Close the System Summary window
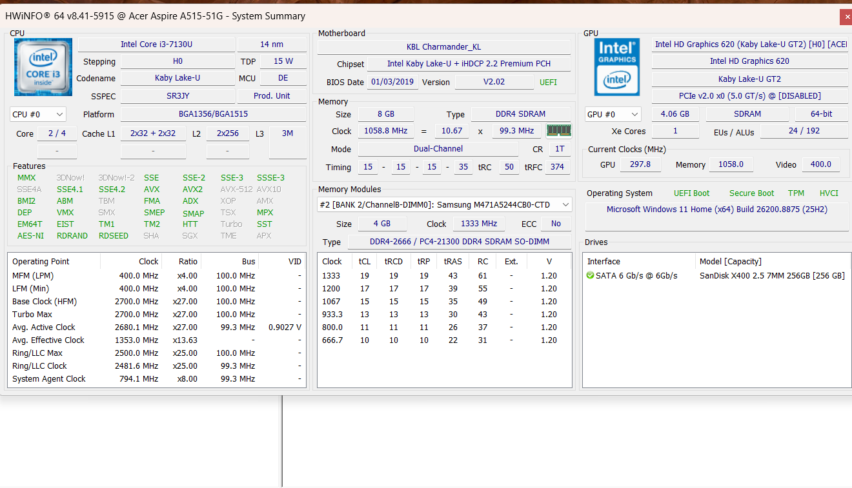 click(x=846, y=17)
